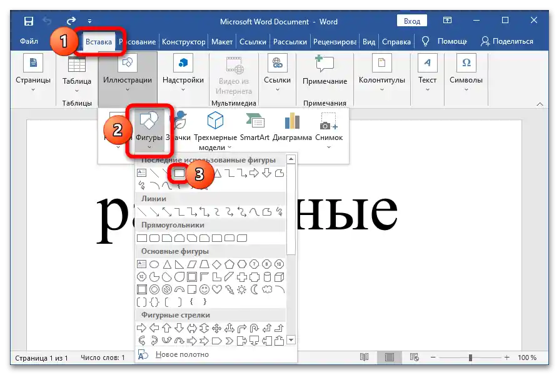Open the Справка tab
Viewport: 559px width, 375px height.
click(396, 42)
